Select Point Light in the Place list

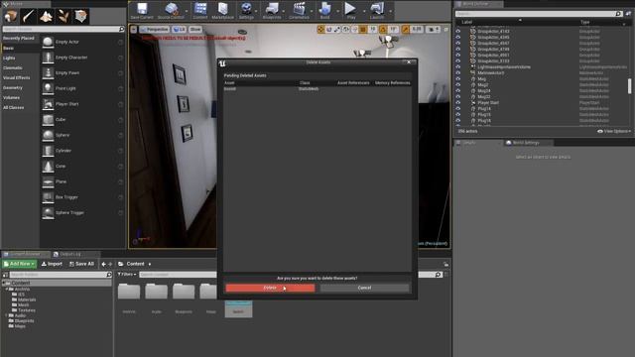tap(82, 88)
